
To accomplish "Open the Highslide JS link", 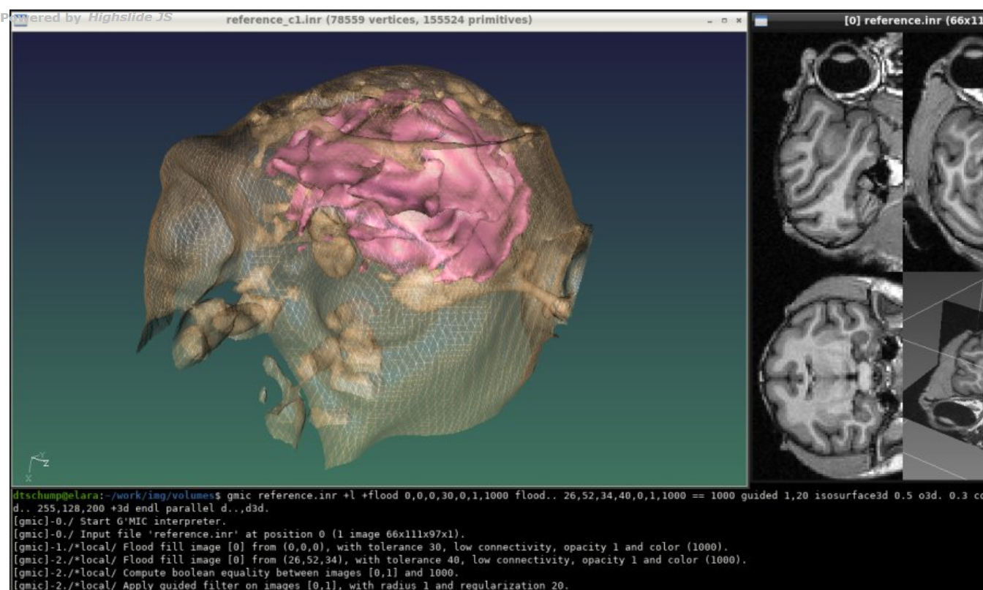I will pyautogui.click(x=130, y=17).
